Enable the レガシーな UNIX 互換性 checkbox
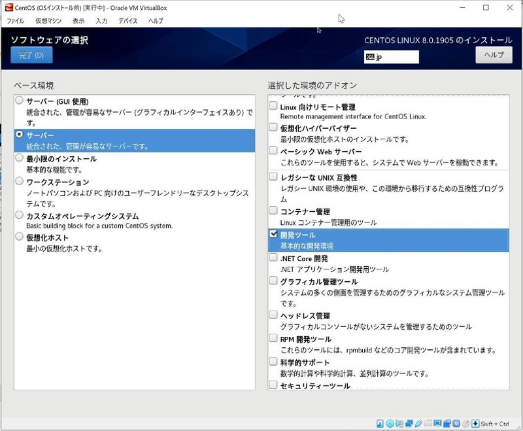The width and height of the screenshot is (523, 431). pyautogui.click(x=273, y=176)
